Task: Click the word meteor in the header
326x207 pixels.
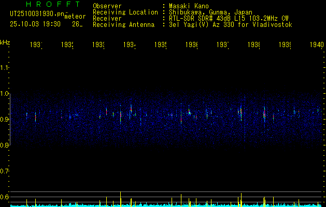Action: pyautogui.click(x=75, y=17)
